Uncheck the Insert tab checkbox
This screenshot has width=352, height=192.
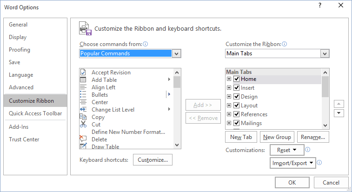point(236,87)
